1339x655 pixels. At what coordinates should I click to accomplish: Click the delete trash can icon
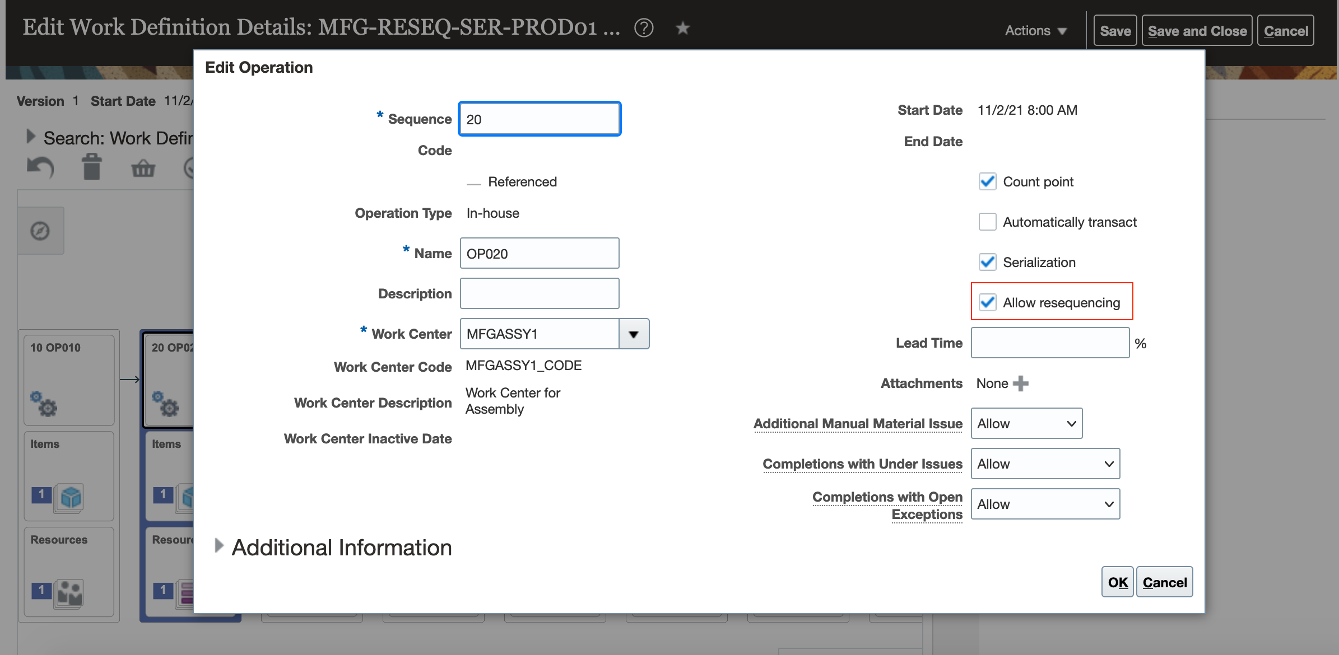(x=92, y=167)
